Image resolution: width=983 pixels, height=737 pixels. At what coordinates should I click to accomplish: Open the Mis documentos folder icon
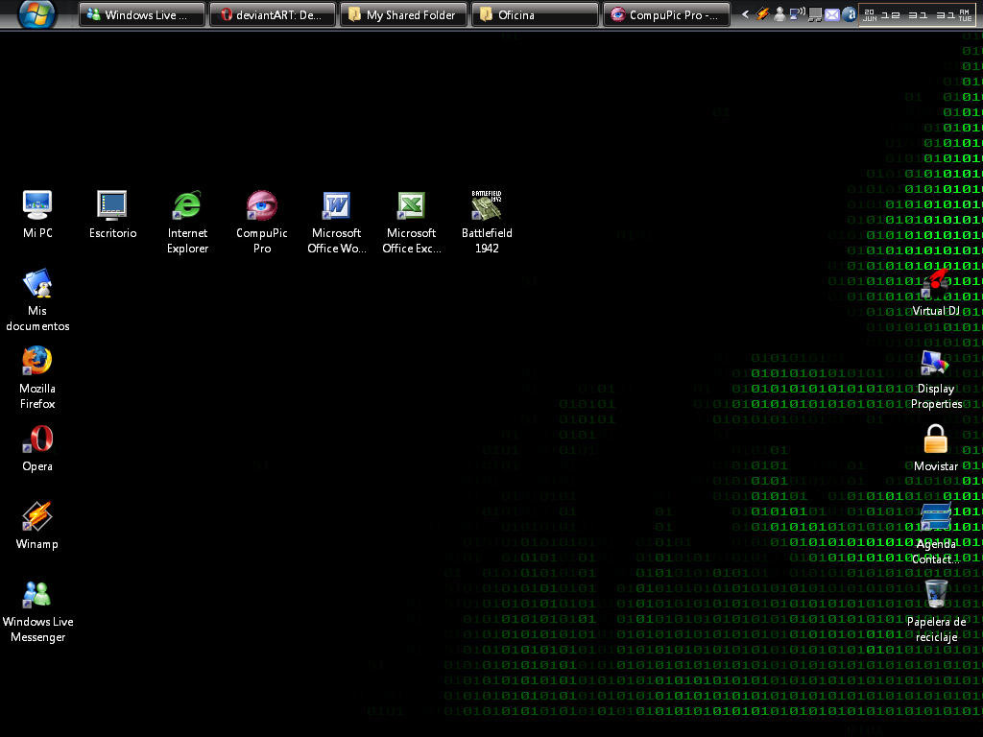coord(37,300)
